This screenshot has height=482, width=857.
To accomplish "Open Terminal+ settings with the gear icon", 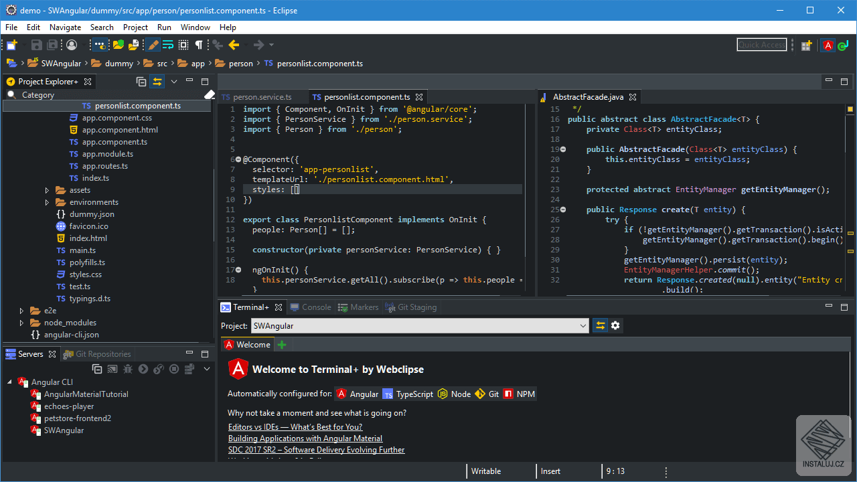I will [615, 325].
